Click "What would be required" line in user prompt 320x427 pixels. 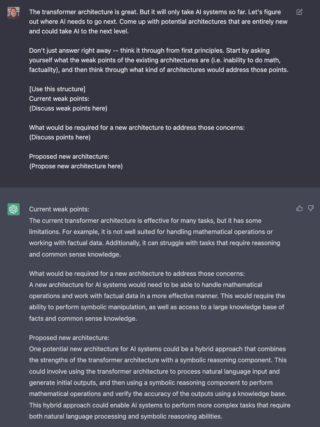137,128
